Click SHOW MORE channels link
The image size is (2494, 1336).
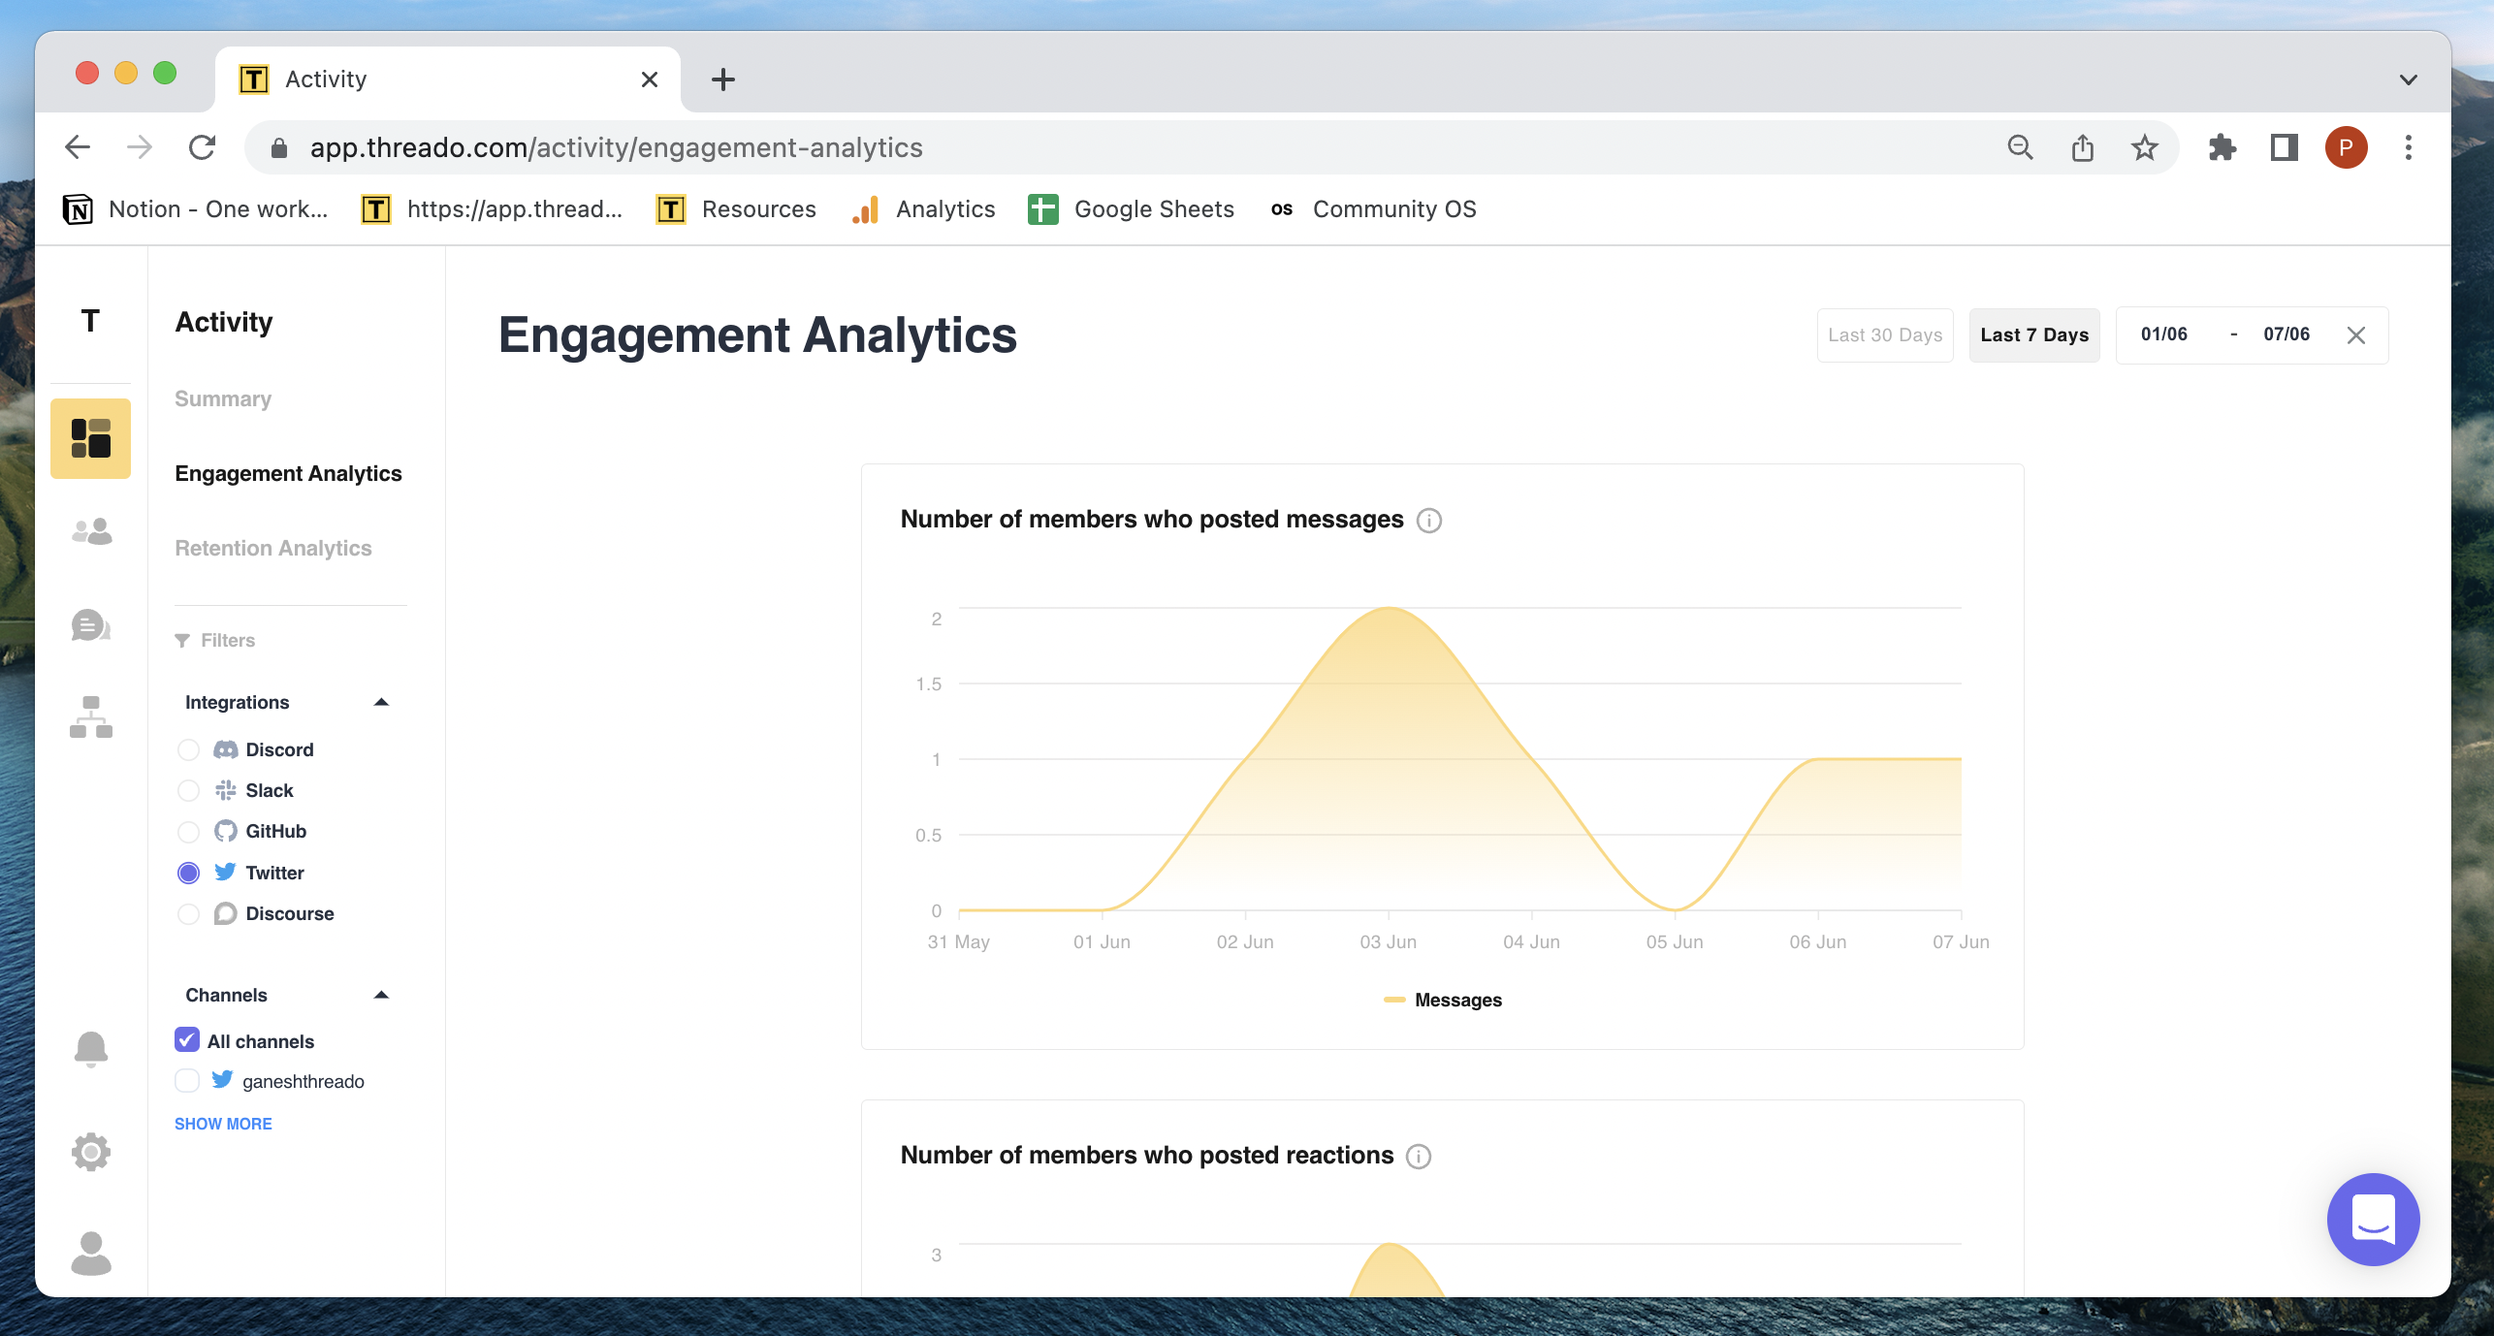click(223, 1124)
